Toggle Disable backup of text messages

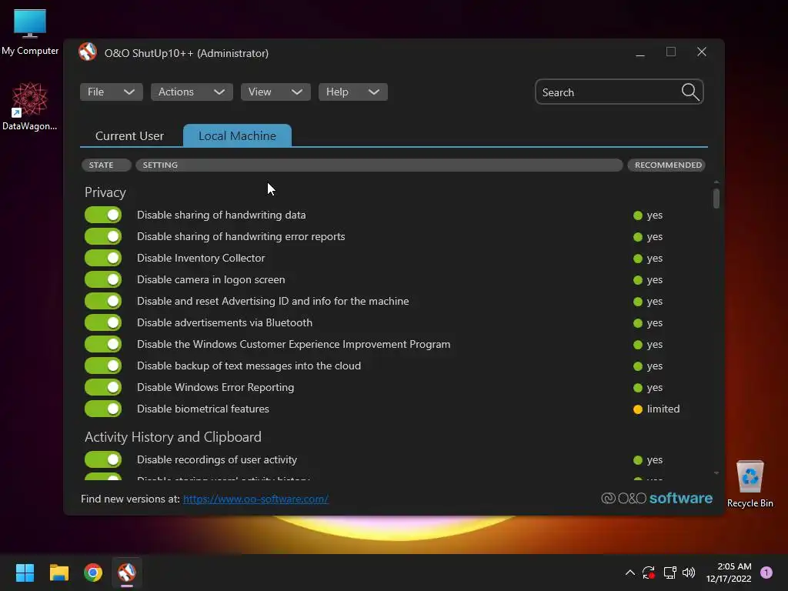click(x=103, y=366)
